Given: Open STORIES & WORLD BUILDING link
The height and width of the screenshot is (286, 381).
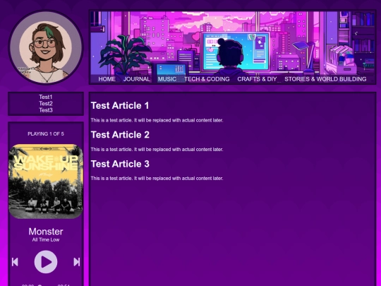Looking at the screenshot, I should 325,79.
